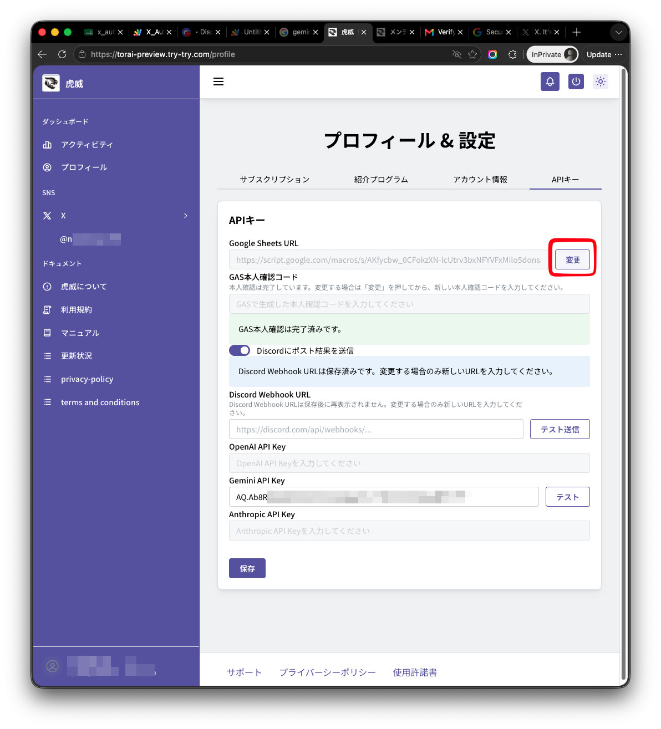661x729 pixels.
Task: Open the サポート footer link
Action: [244, 672]
